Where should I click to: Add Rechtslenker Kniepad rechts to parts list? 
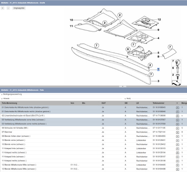(177, 161)
